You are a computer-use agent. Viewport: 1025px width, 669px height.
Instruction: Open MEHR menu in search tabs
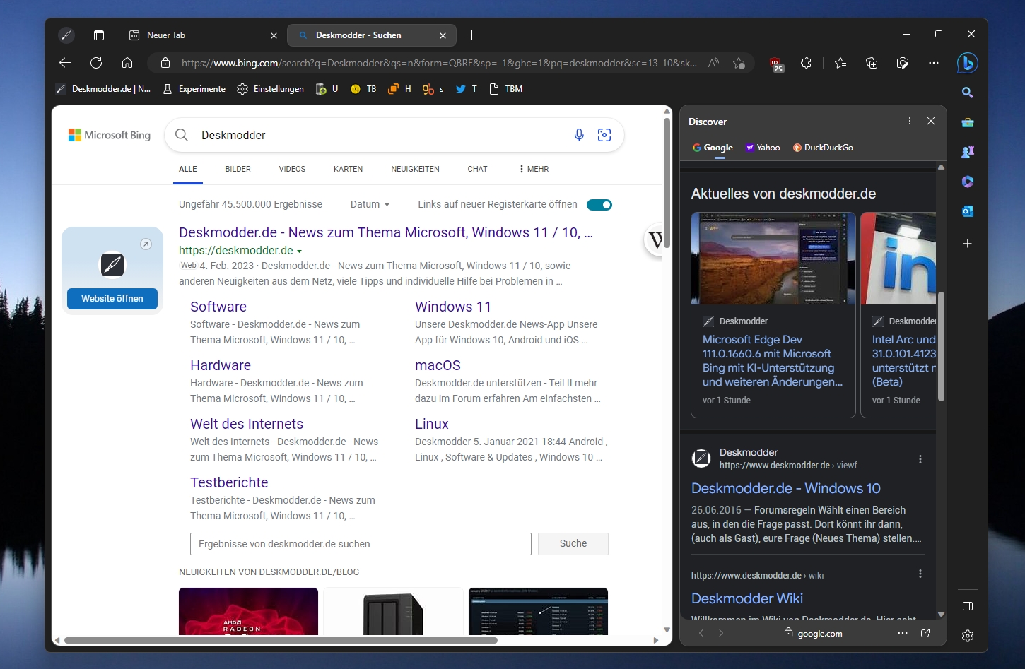pos(534,169)
